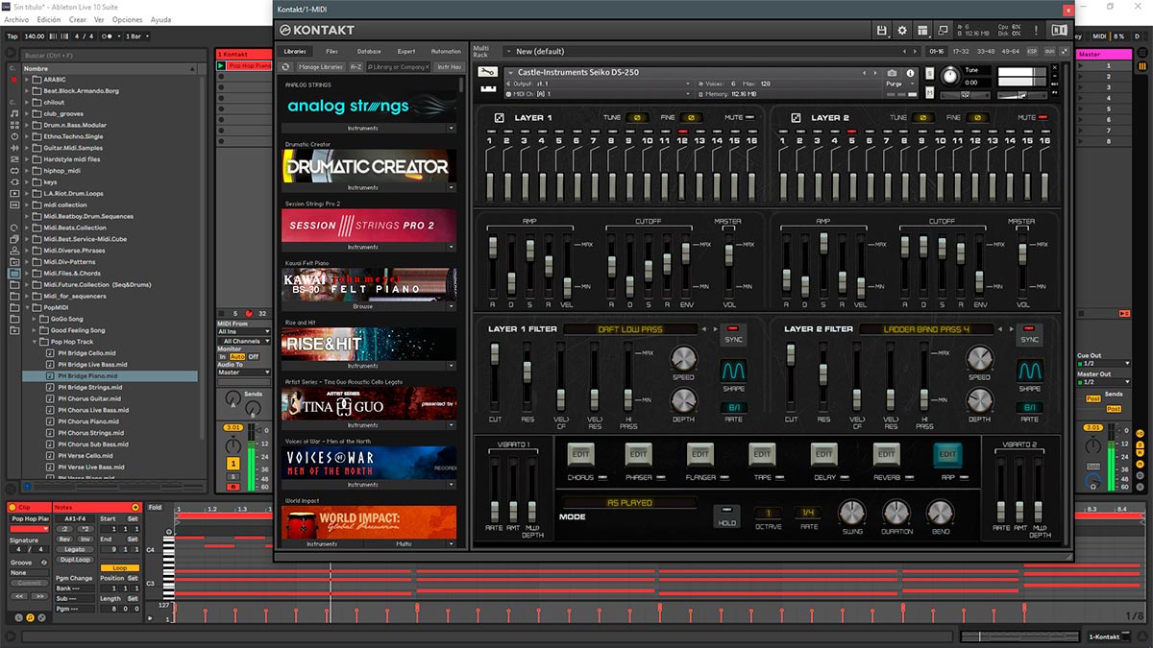This screenshot has height=648, width=1153.
Task: Open Layer 2 filter type Ladder Band Pass dropdown
Action: pos(926,329)
